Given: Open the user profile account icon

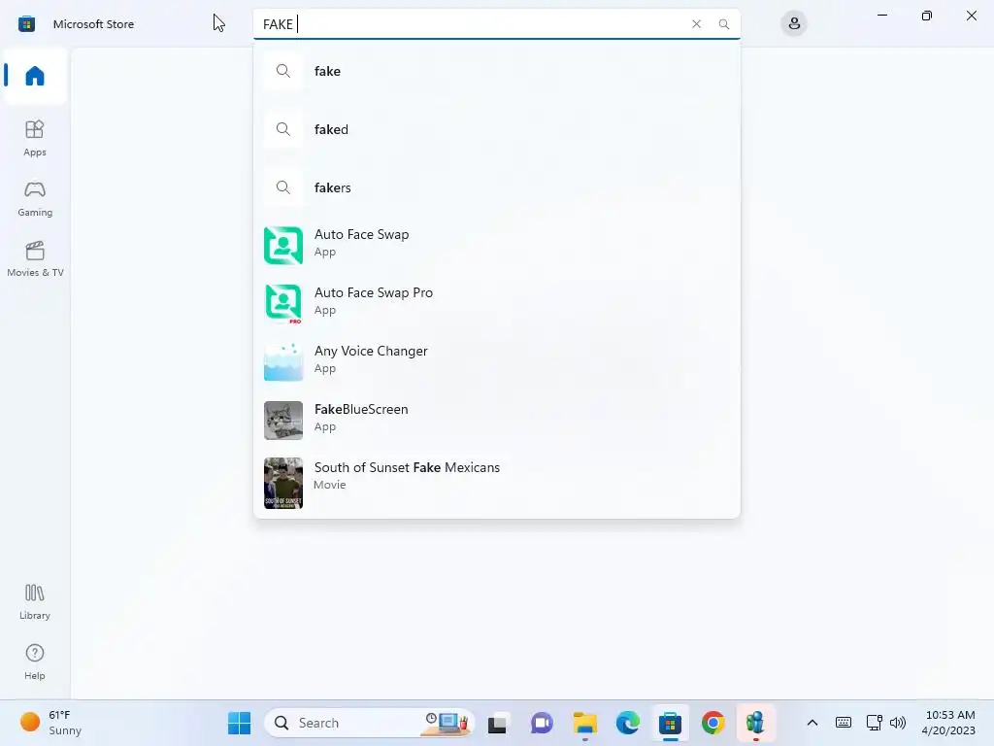Looking at the screenshot, I should tap(794, 24).
